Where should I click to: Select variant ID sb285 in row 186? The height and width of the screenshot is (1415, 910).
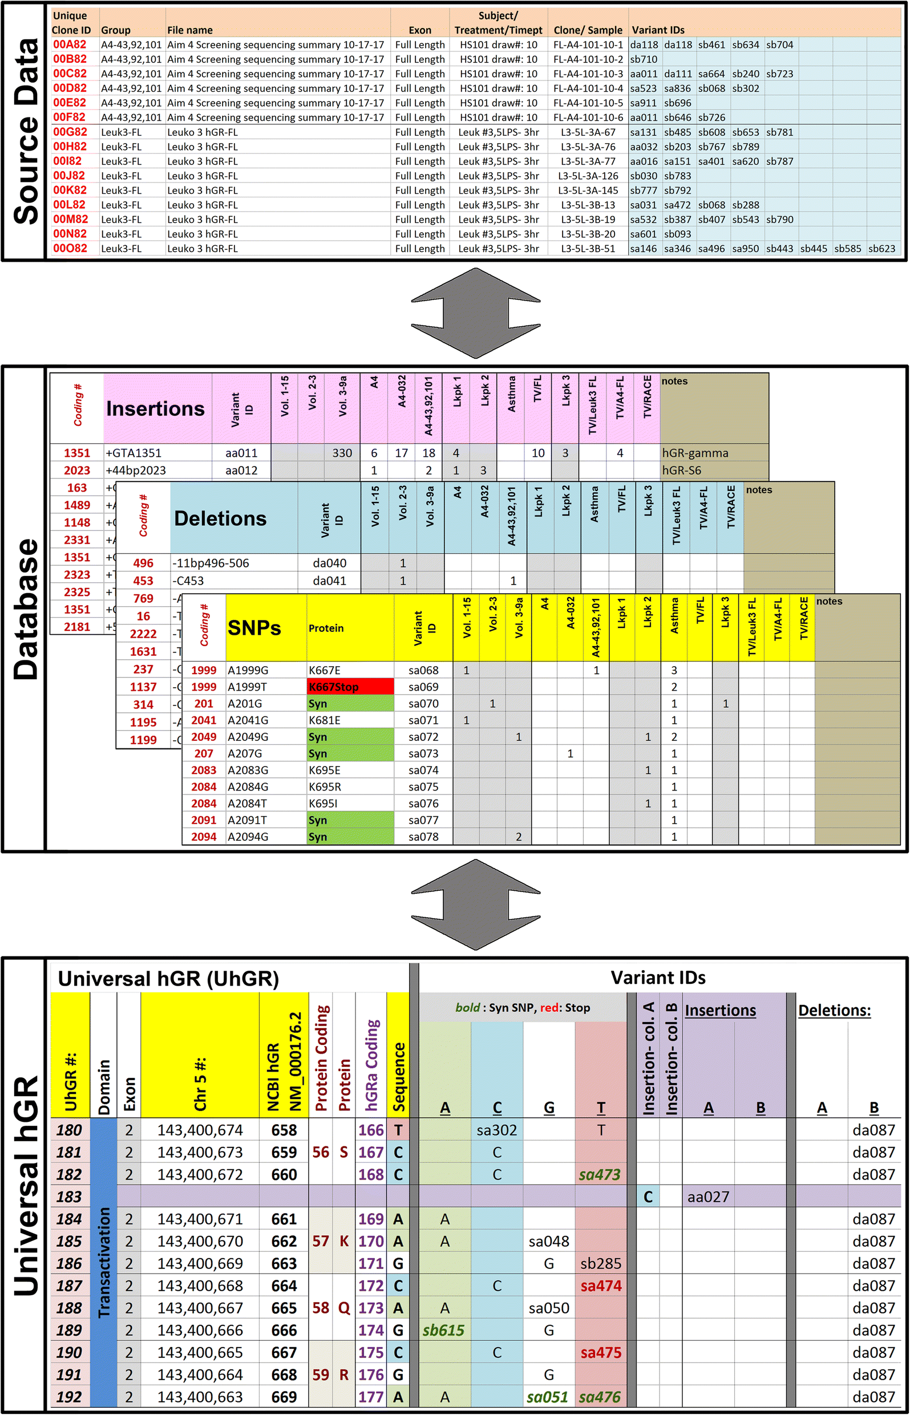pos(600,1263)
